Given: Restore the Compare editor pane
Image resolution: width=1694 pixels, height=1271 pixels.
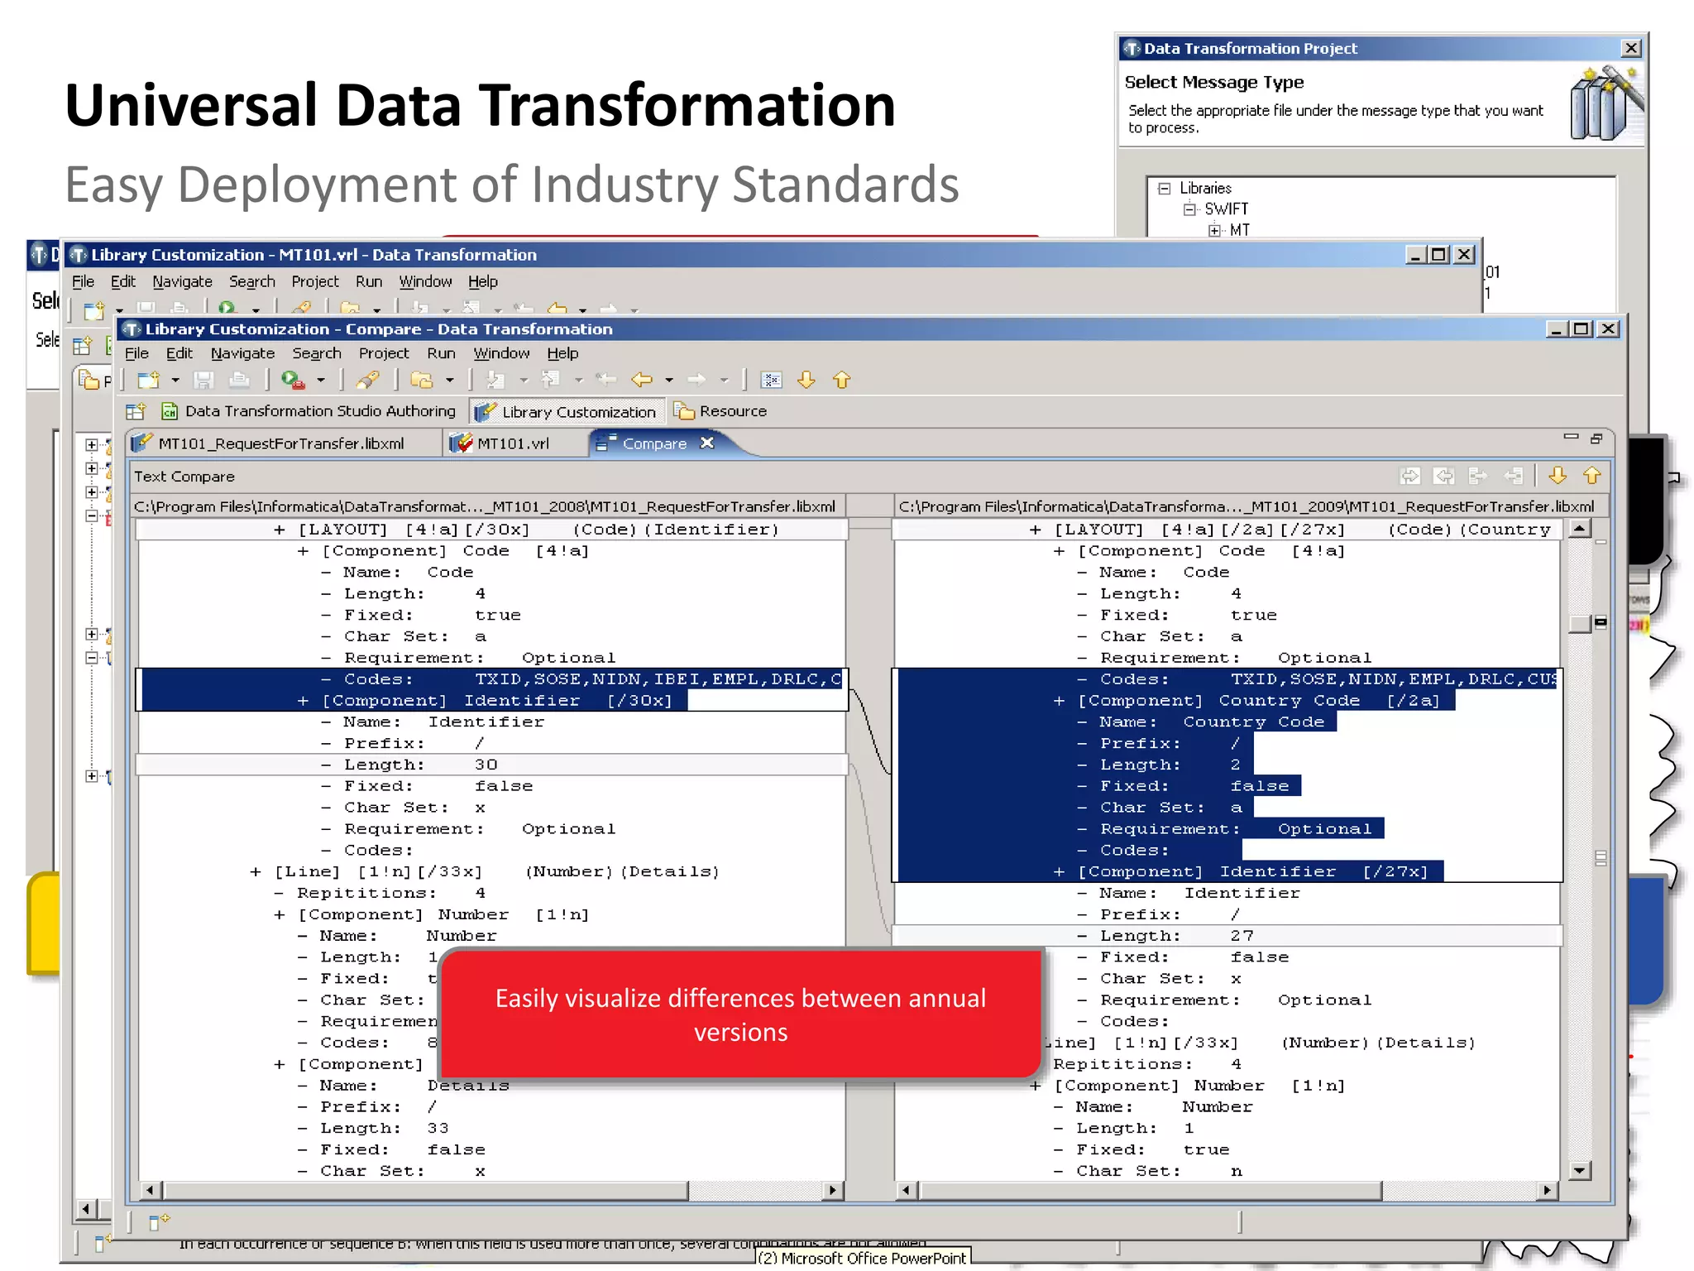Looking at the screenshot, I should (x=1597, y=439).
